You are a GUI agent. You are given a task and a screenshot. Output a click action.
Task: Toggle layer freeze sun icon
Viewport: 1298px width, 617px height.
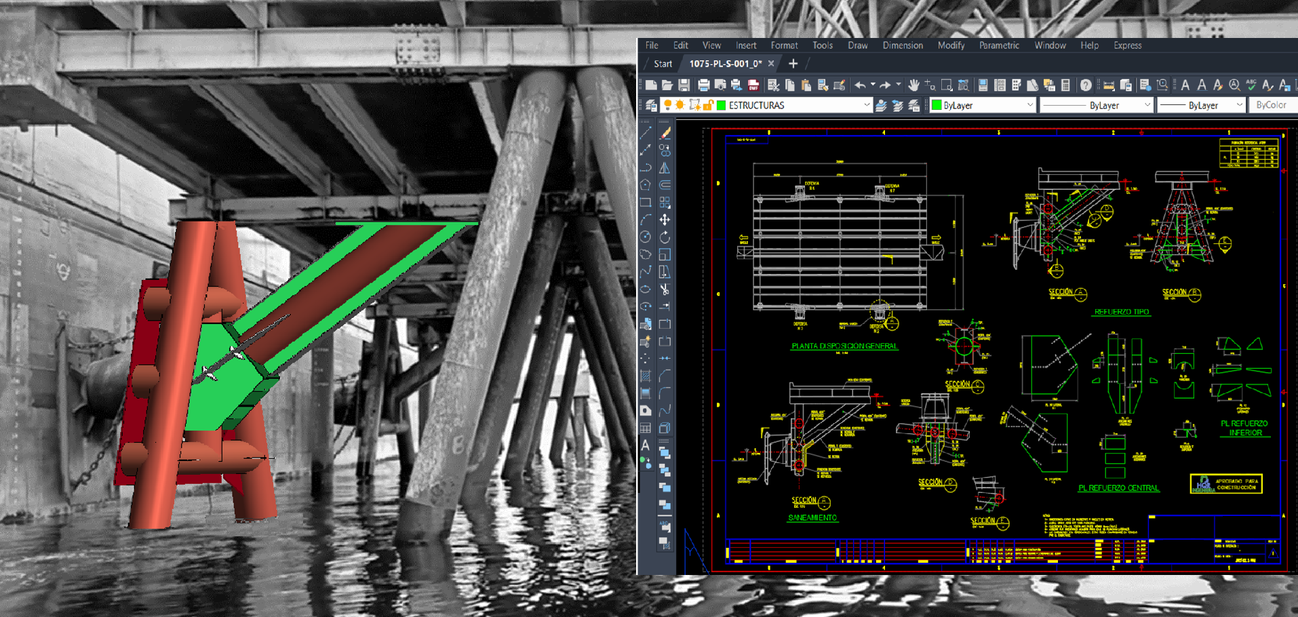click(680, 105)
